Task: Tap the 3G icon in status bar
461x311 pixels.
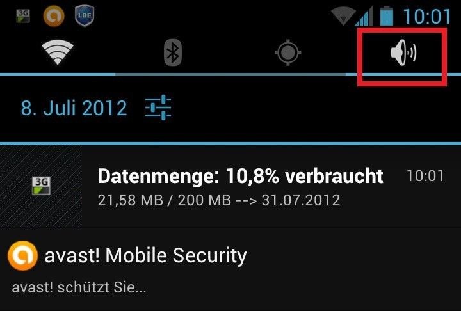Action: 23,16
